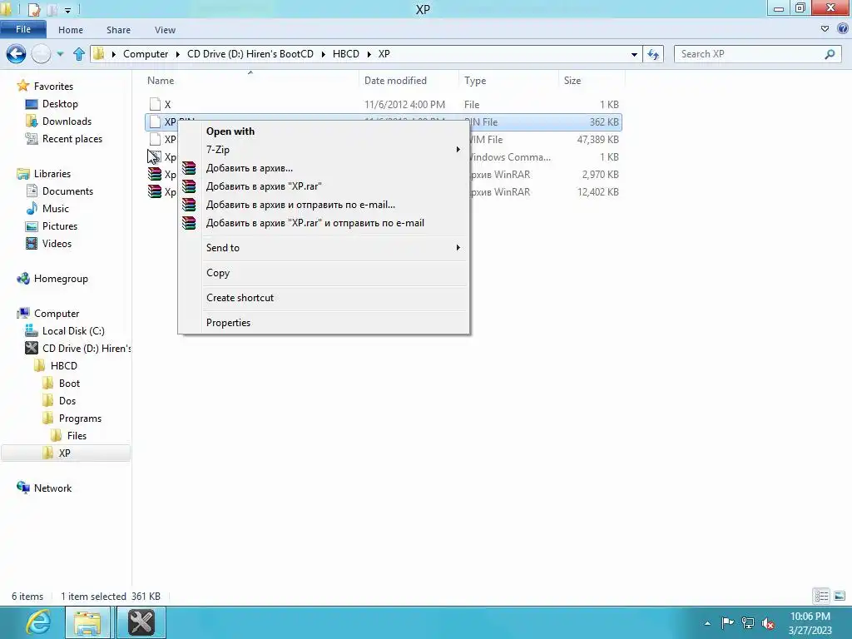Switch to details view icon in status bar
Viewport: 852px width, 639px height.
[821, 596]
